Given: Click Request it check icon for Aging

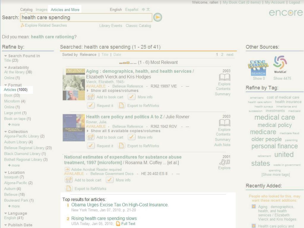Looking at the screenshot, I should (91, 105).
